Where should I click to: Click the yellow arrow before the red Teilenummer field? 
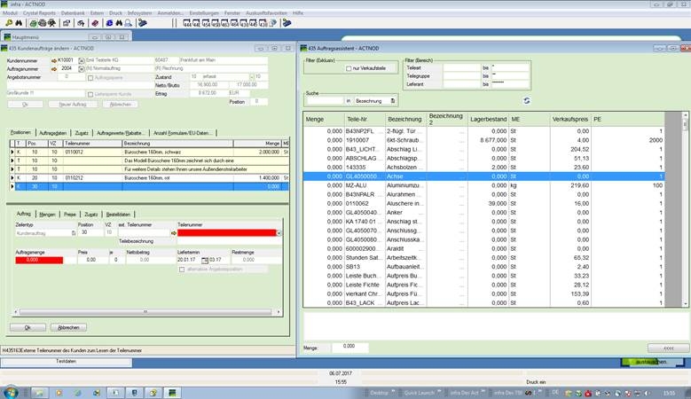point(172,232)
